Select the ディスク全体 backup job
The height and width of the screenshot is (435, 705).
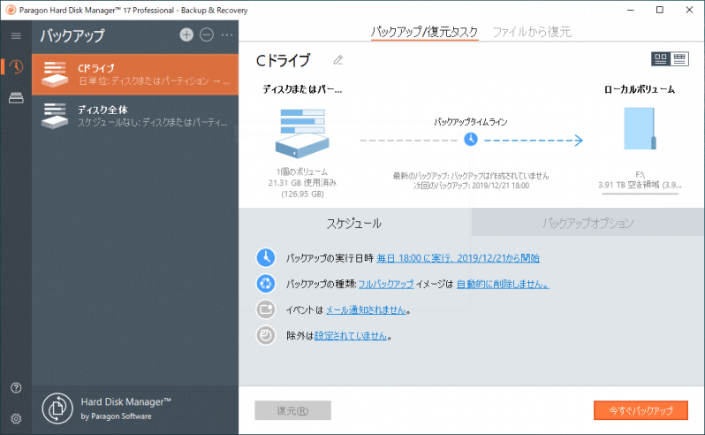click(135, 114)
